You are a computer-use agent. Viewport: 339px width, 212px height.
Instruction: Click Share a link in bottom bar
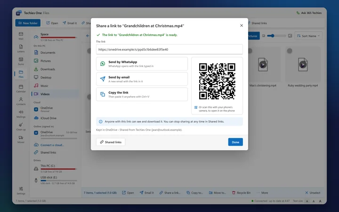pyautogui.click(x=169, y=193)
